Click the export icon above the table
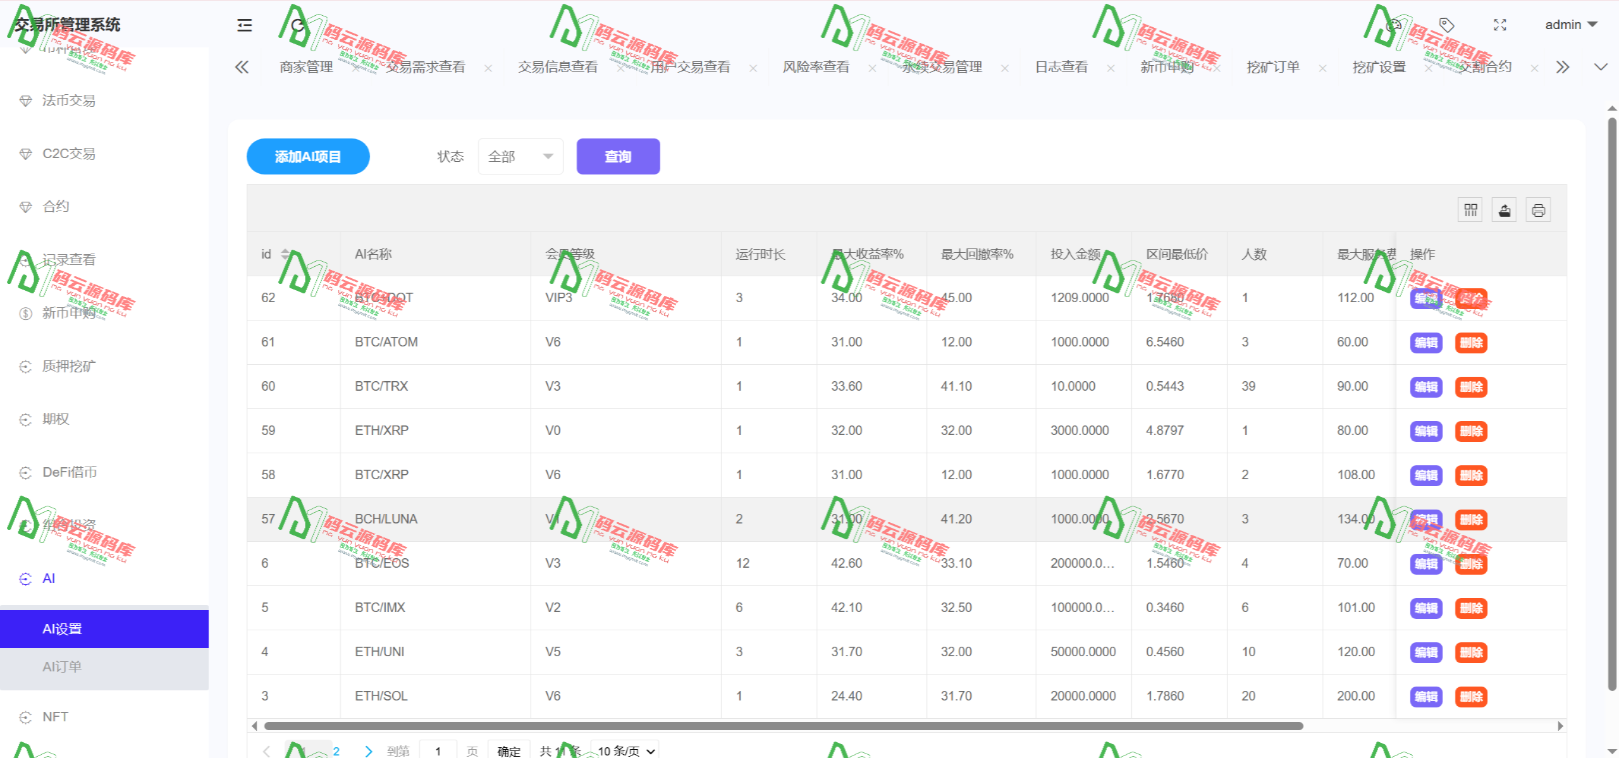Image resolution: width=1619 pixels, height=758 pixels. pos(1504,209)
